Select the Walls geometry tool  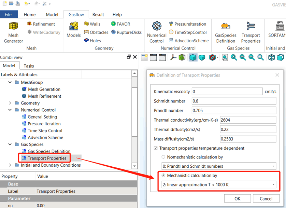[x=92, y=24]
